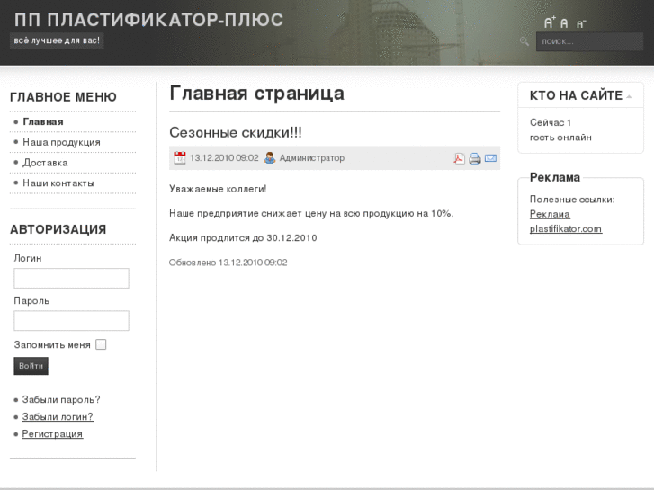654x490 pixels.
Task: Increase font size with the A+ icon
Action: click(550, 22)
